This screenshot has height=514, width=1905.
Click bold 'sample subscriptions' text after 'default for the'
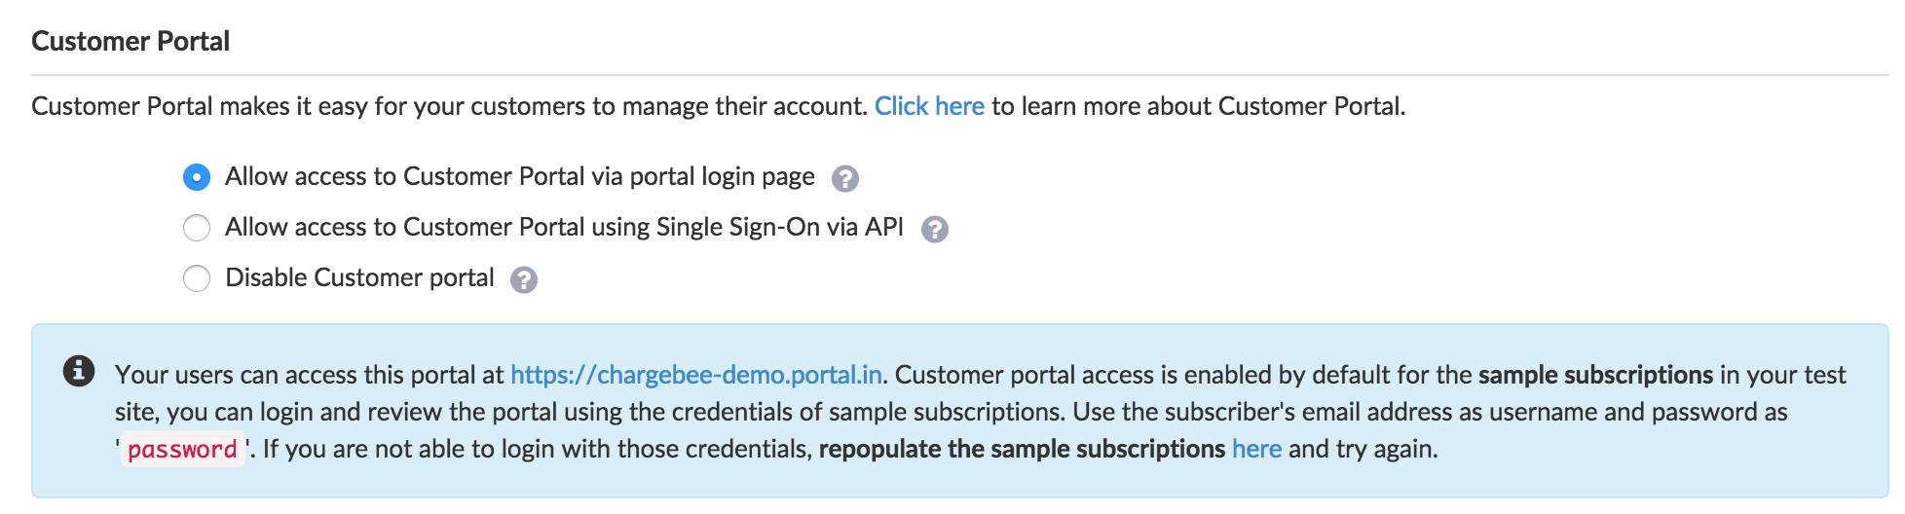[x=1594, y=375]
